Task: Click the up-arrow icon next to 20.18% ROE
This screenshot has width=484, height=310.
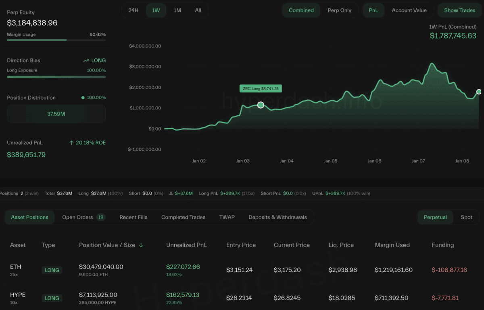Action: click(71, 143)
